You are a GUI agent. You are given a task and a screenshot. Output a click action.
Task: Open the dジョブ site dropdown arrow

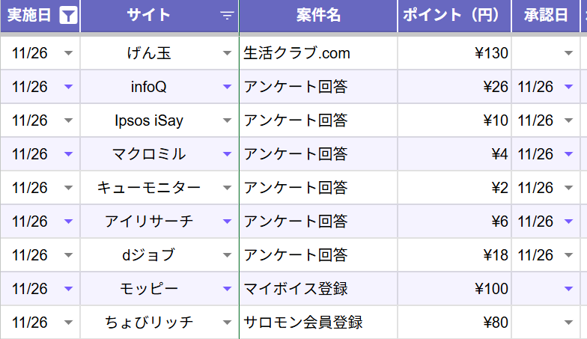(228, 255)
